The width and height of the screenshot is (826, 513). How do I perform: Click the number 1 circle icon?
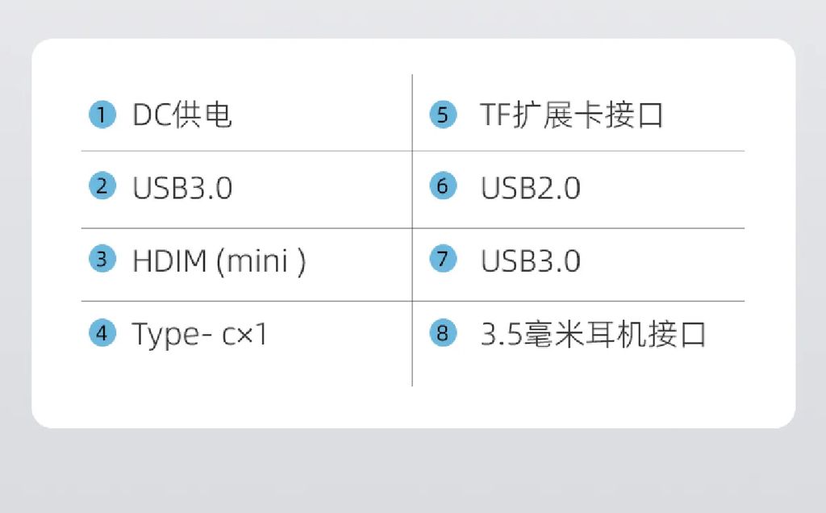point(102,115)
